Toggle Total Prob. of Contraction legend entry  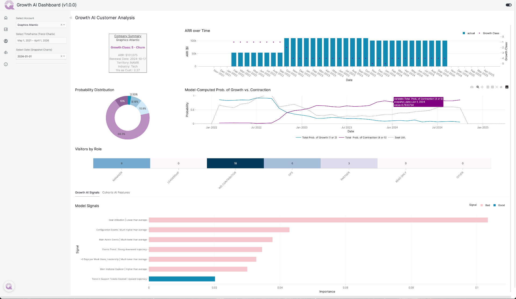[x=363, y=138]
